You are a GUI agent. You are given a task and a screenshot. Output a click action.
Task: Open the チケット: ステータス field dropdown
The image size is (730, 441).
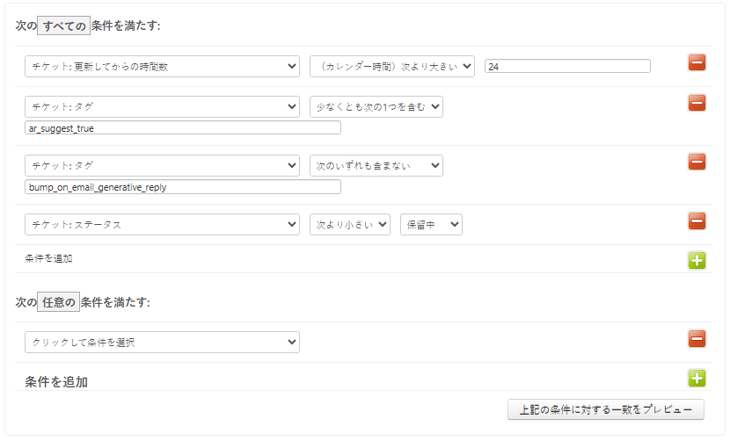[162, 225]
